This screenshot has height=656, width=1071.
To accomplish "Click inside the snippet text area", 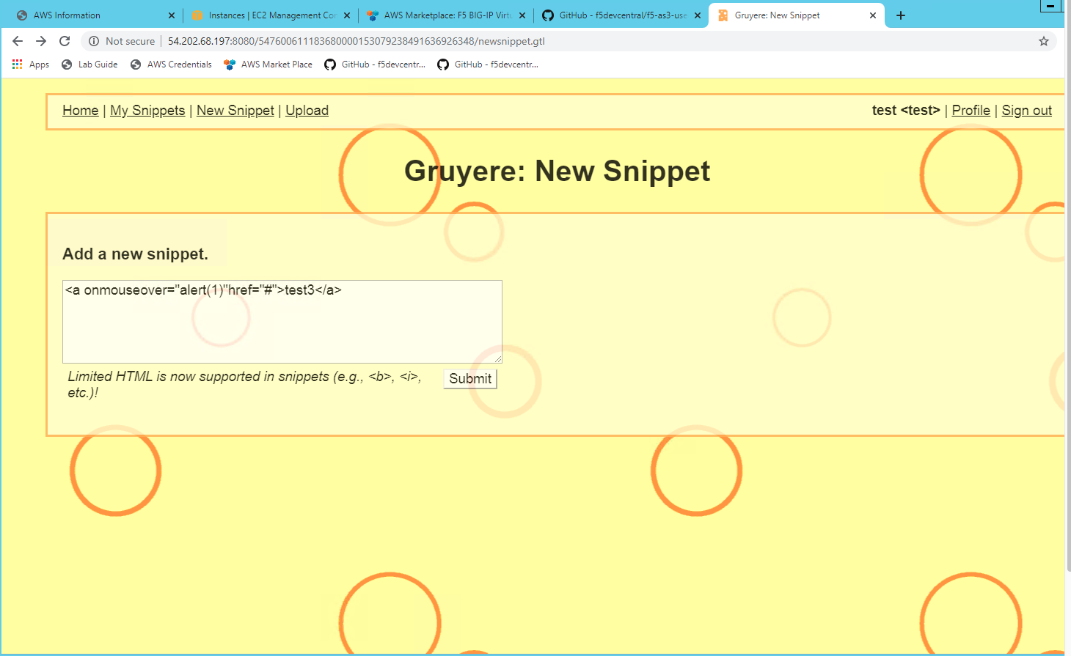I will tap(282, 322).
